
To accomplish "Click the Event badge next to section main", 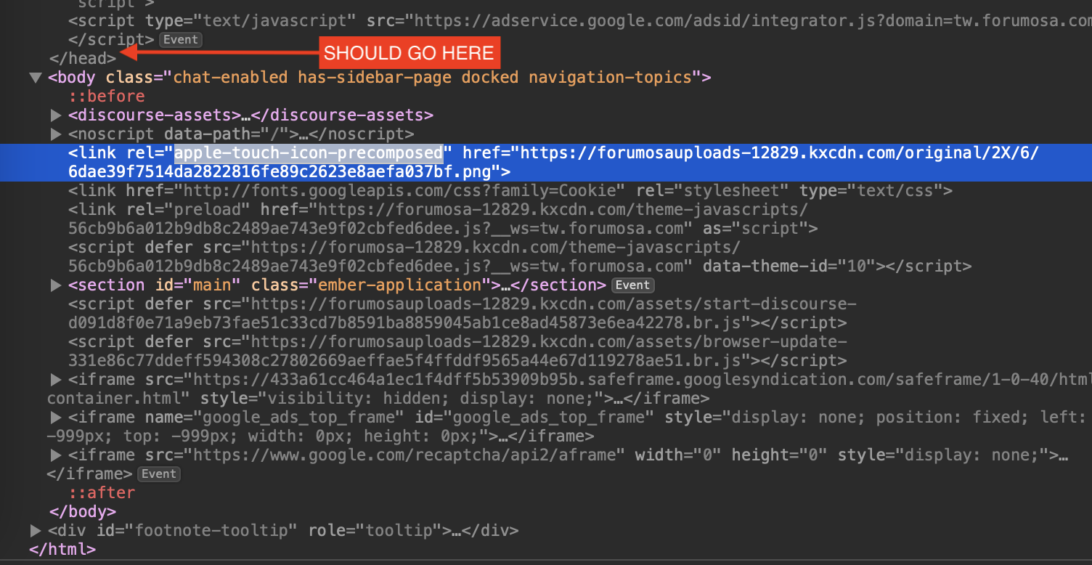I will (632, 285).
